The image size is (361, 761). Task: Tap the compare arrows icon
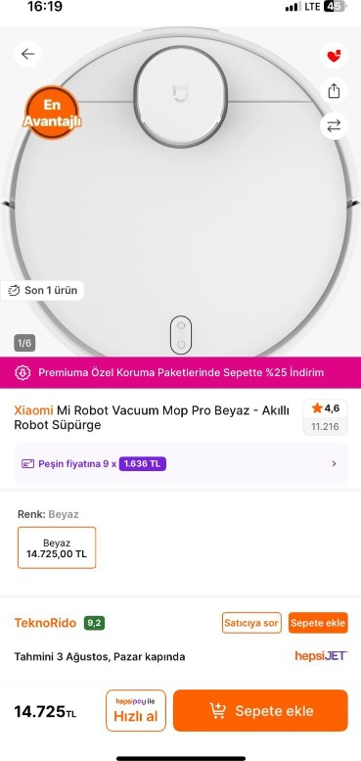(x=334, y=126)
